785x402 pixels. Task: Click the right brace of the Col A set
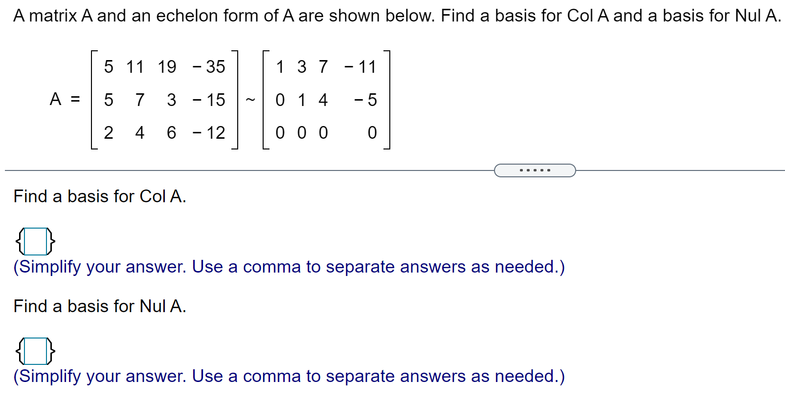[51, 240]
